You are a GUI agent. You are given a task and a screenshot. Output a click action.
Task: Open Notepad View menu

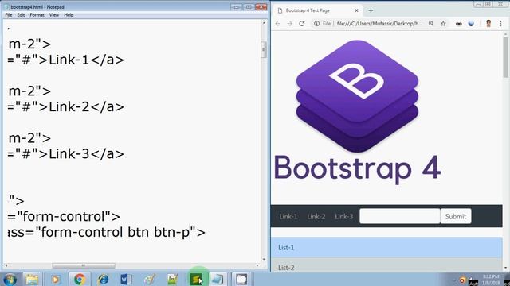(54, 15)
